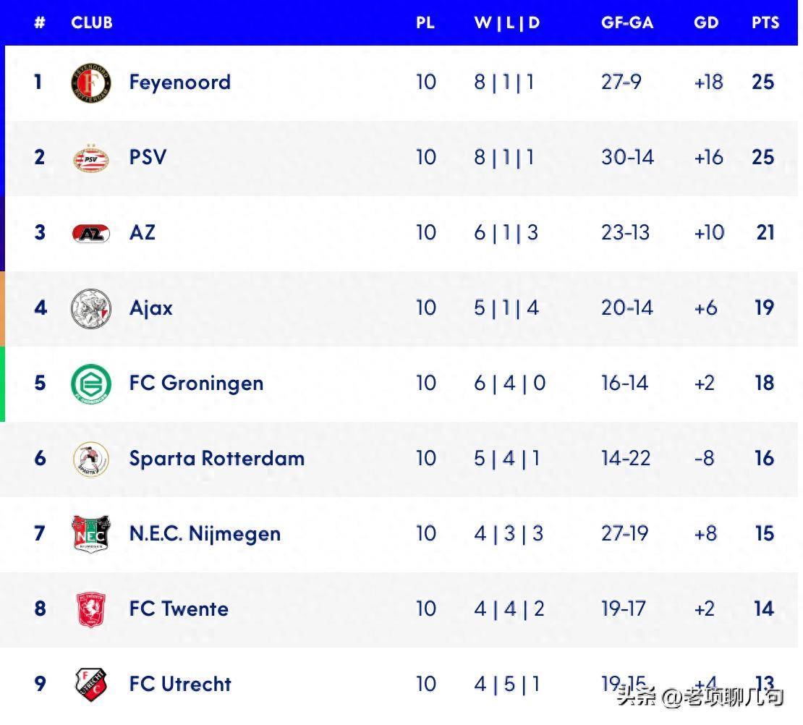Open the FC Groningen club link
Image resolution: width=803 pixels, height=725 pixels.
pyautogui.click(x=196, y=383)
